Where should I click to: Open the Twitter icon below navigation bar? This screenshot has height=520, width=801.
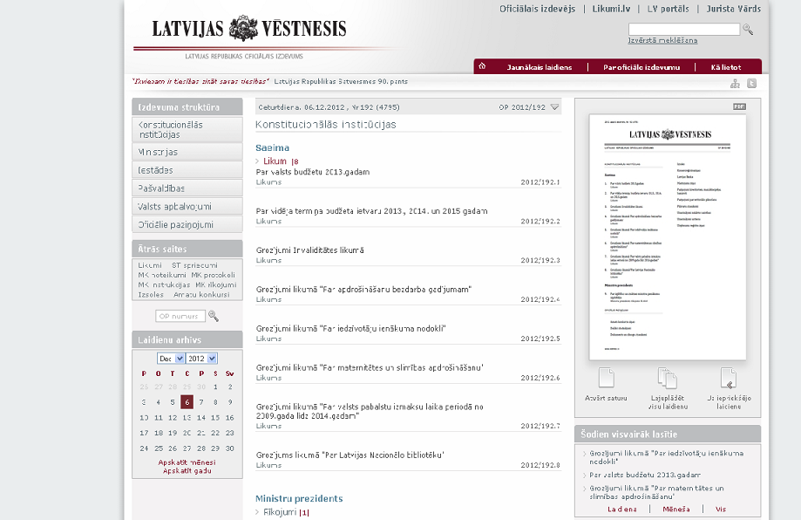752,84
